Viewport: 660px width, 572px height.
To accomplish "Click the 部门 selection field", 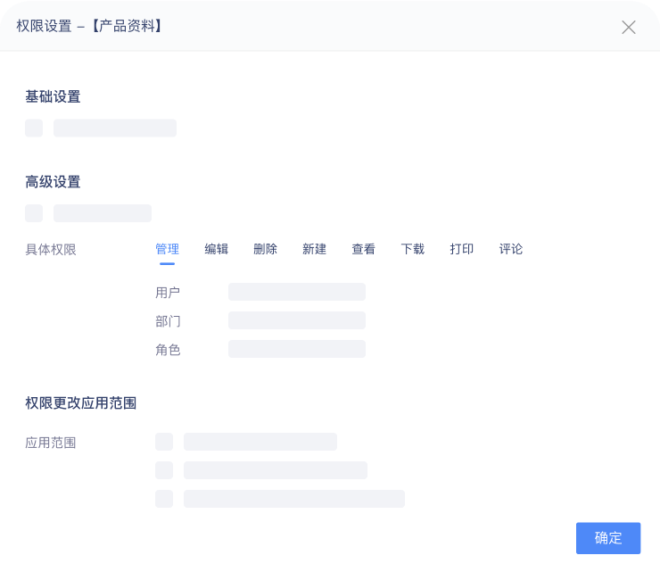I will click(297, 320).
